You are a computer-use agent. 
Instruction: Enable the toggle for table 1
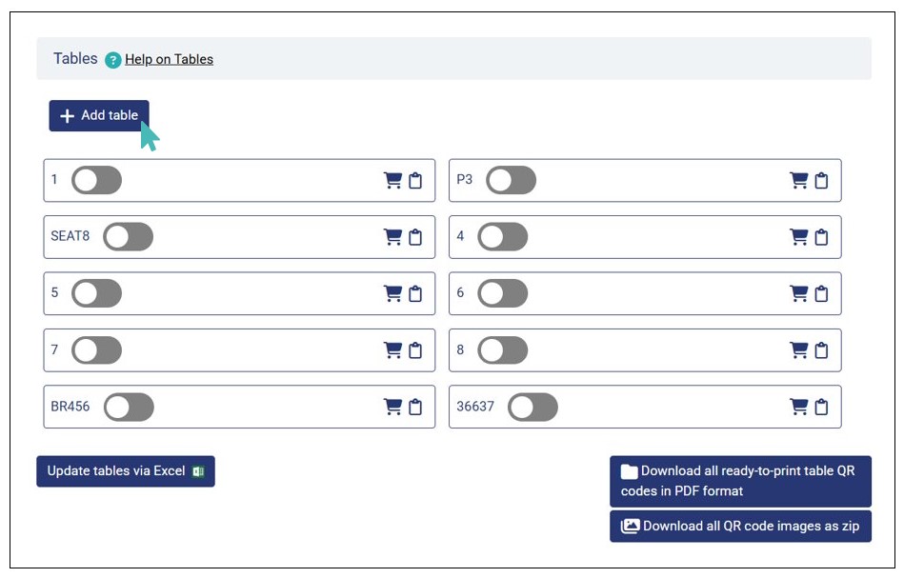click(x=96, y=180)
